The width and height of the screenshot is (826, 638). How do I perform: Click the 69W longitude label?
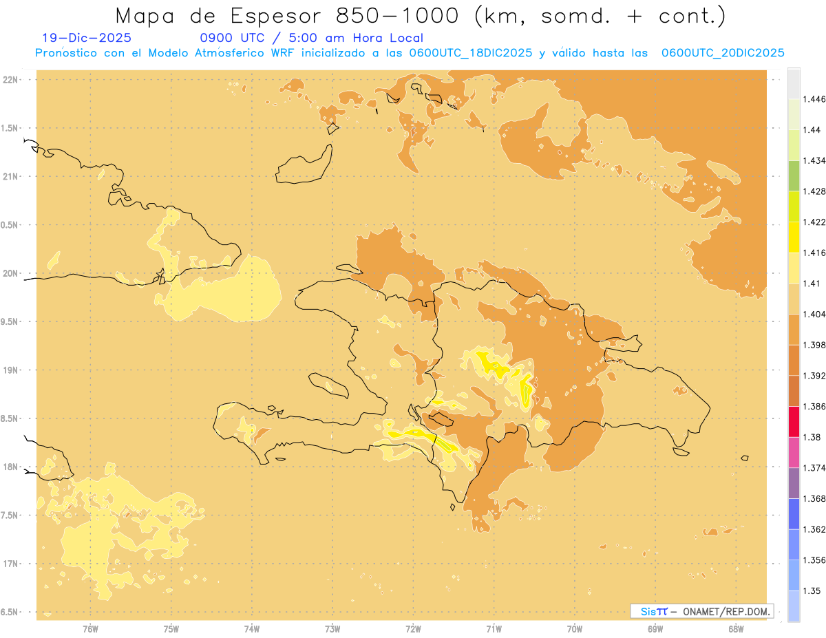pos(655,629)
